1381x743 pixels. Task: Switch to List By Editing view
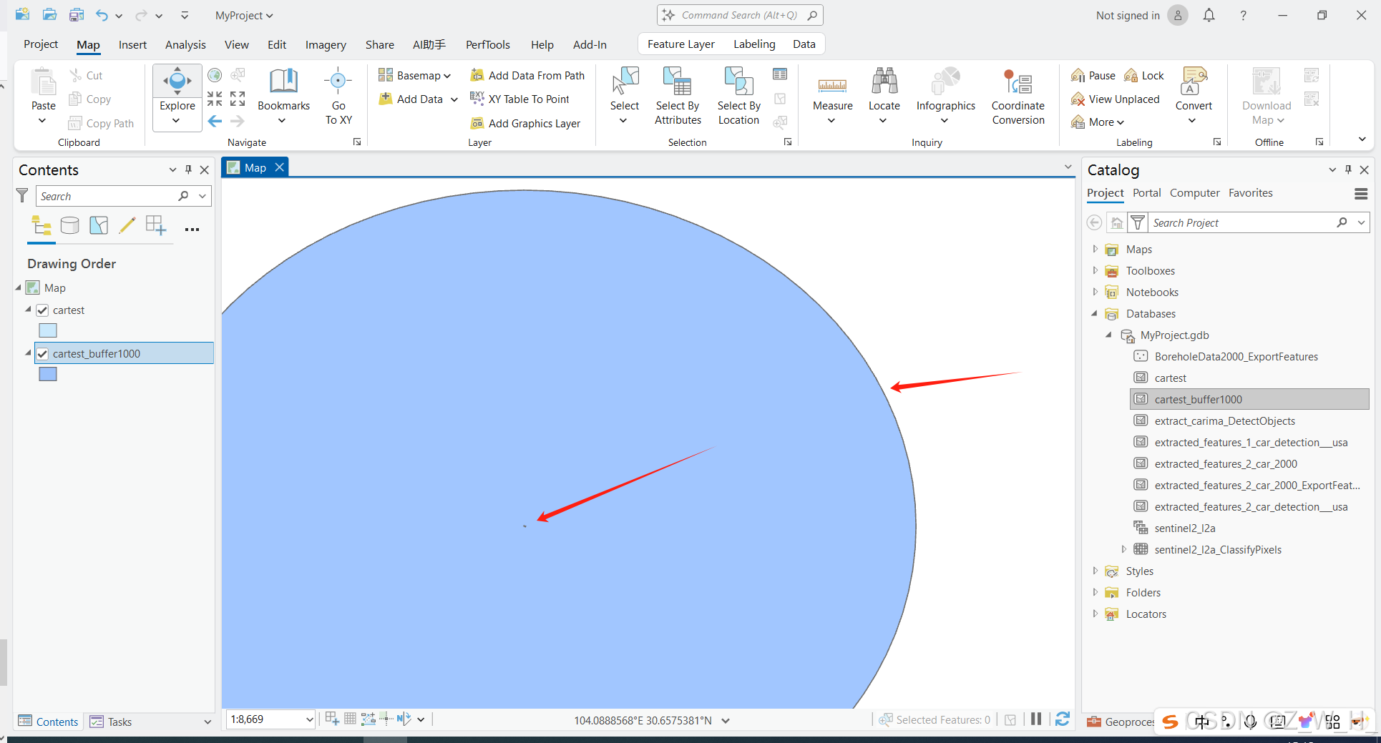coord(127,226)
